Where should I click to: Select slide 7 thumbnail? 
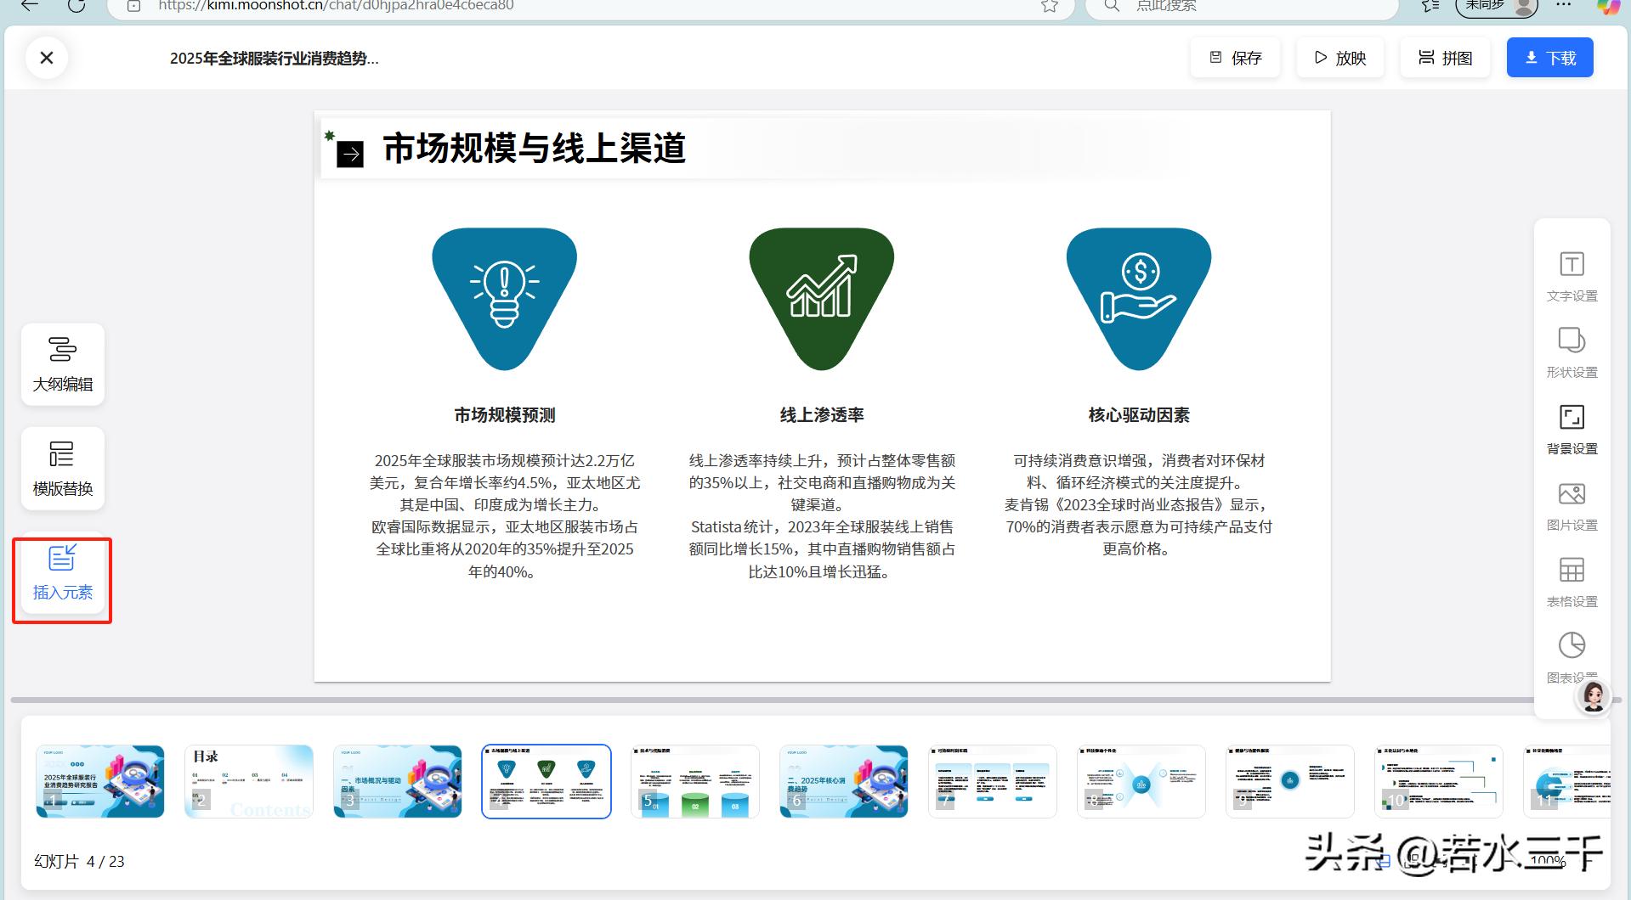[993, 781]
